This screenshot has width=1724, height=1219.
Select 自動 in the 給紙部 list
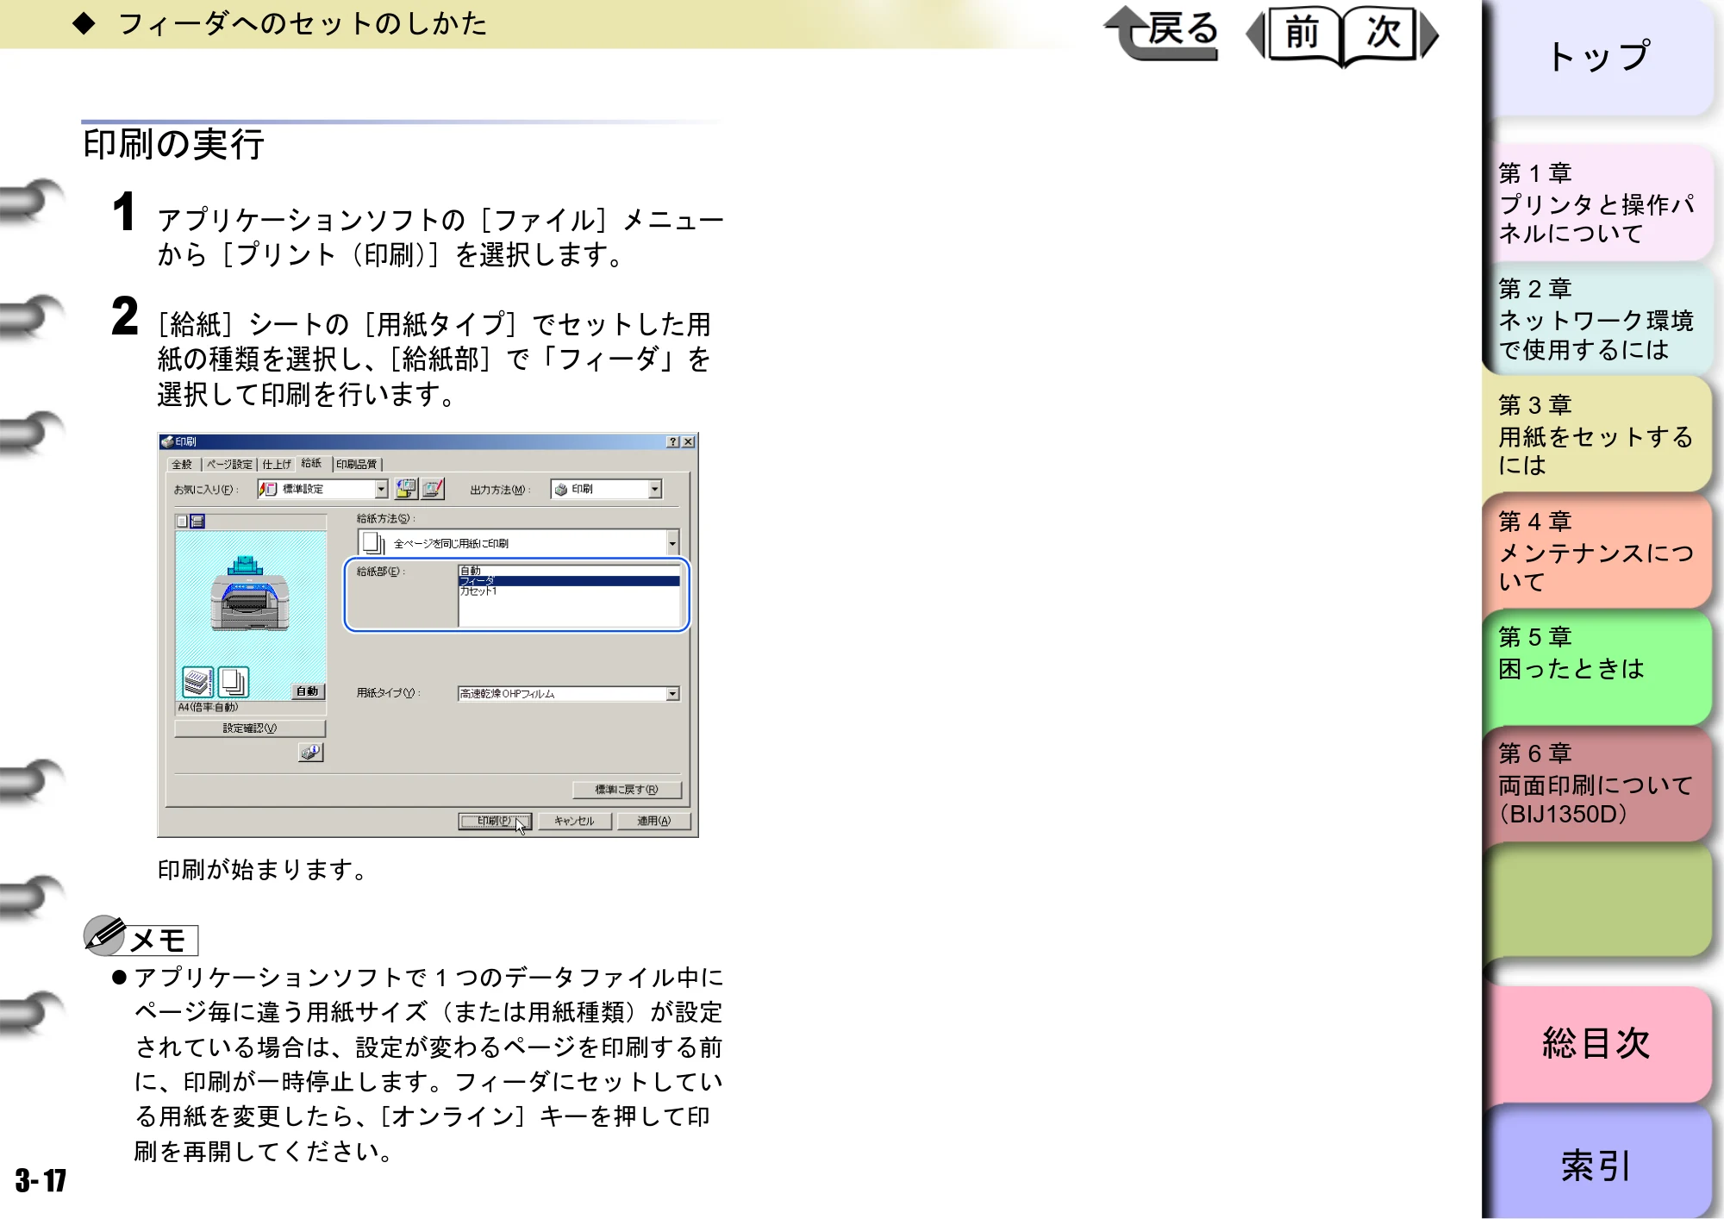click(x=569, y=571)
